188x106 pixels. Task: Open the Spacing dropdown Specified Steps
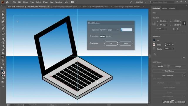pos(110,30)
